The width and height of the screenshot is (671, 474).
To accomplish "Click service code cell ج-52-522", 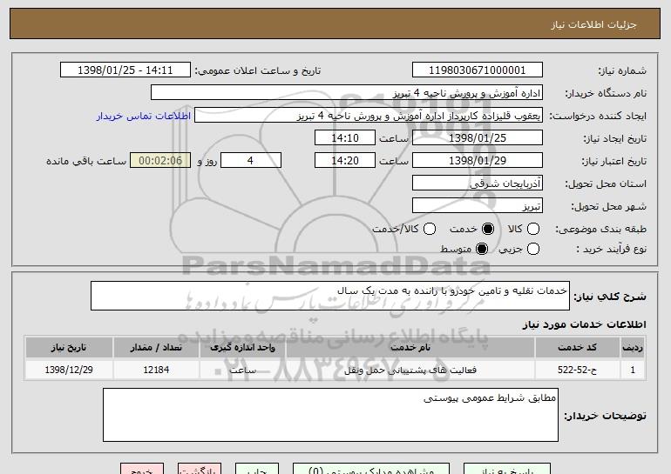I will [577, 370].
